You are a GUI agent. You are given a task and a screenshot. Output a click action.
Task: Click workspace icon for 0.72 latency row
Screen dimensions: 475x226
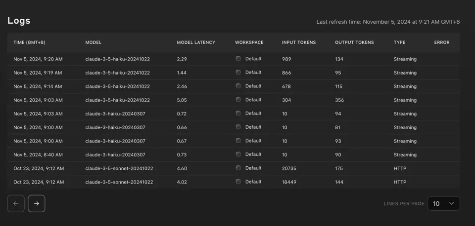[238, 113]
